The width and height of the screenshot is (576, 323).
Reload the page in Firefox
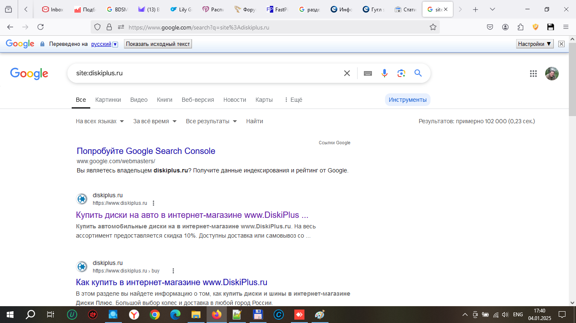coord(40,27)
